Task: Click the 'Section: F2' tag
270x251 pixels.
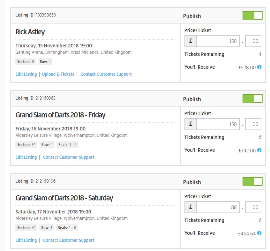Action: point(26,145)
